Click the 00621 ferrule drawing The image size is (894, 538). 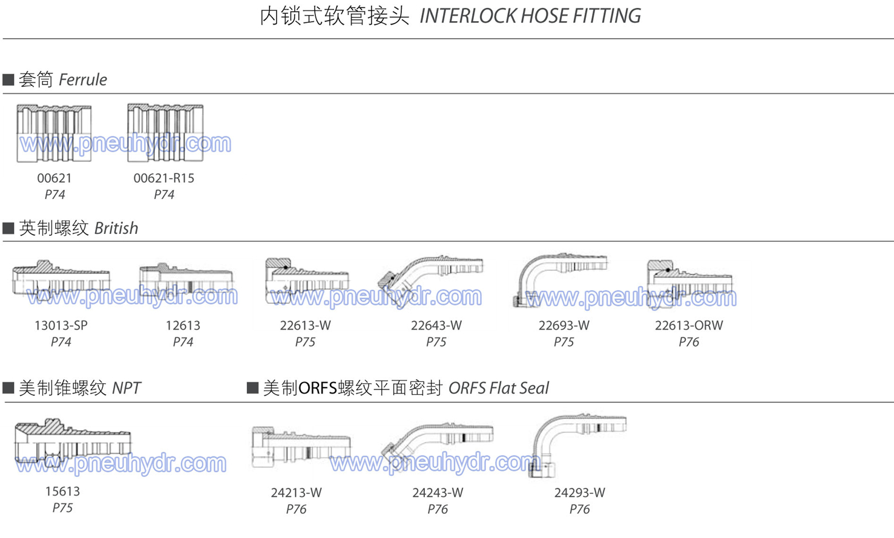point(54,133)
